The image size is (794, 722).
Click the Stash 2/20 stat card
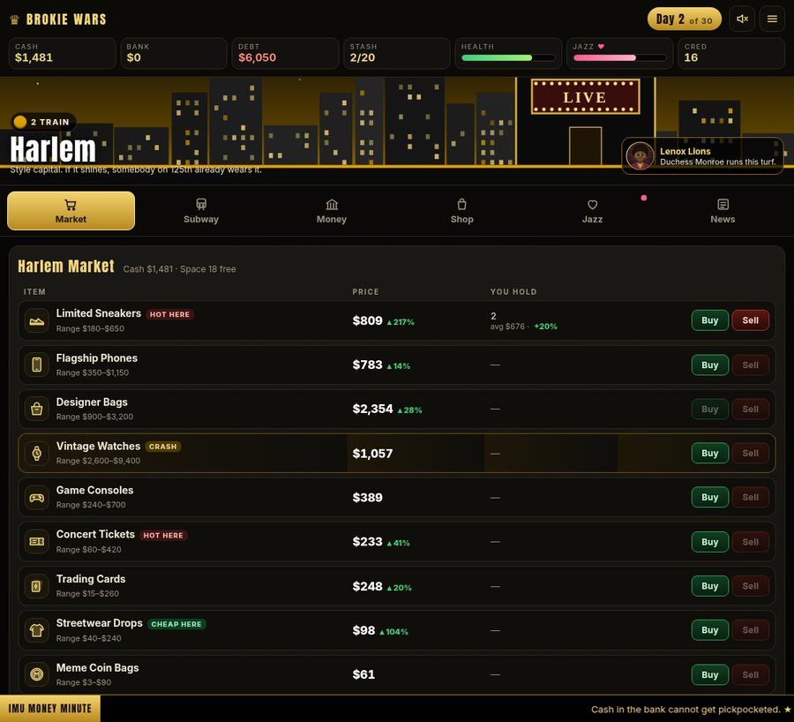point(397,53)
